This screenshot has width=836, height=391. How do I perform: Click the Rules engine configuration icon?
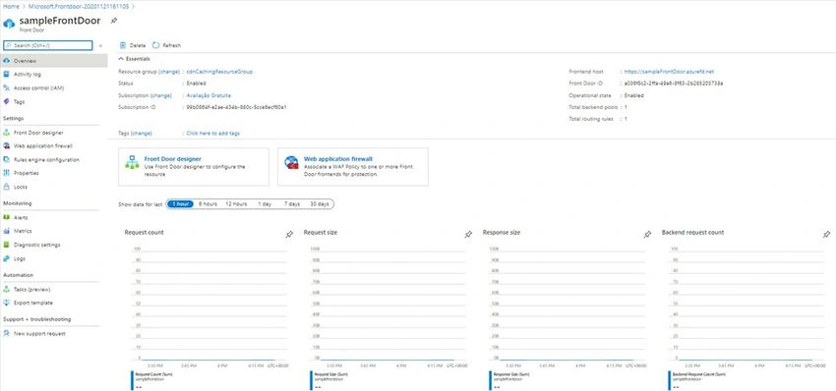[7, 159]
